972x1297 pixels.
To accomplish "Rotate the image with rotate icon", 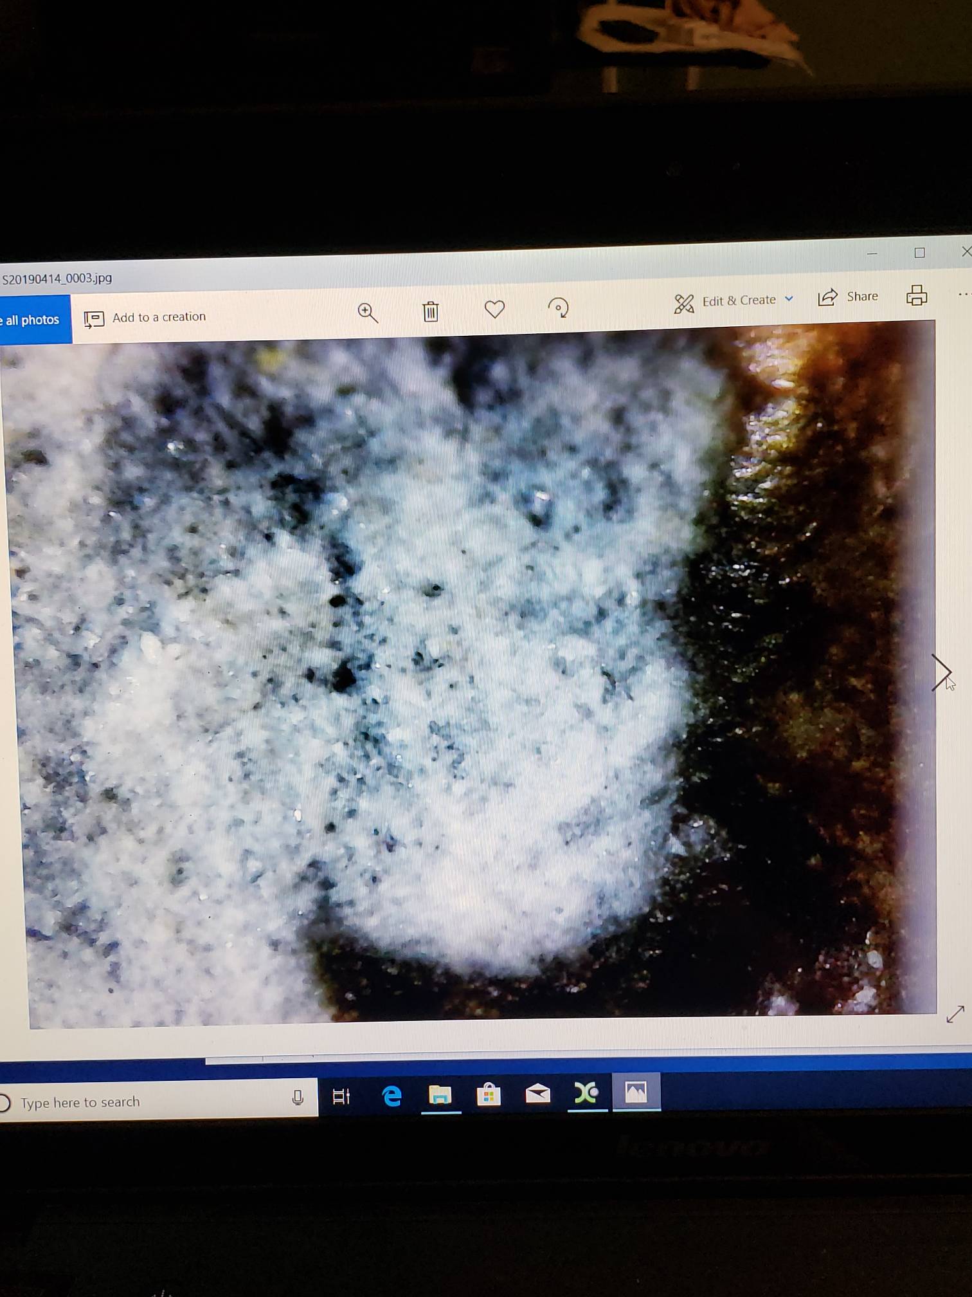I will (558, 308).
